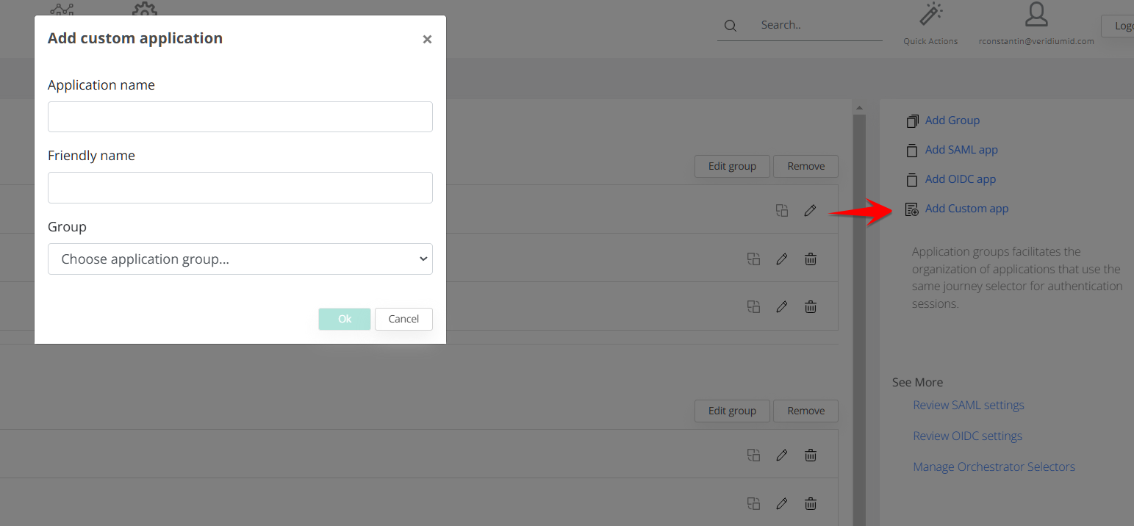The width and height of the screenshot is (1134, 526).
Task: Click the Add Custom app icon
Action: coord(912,209)
